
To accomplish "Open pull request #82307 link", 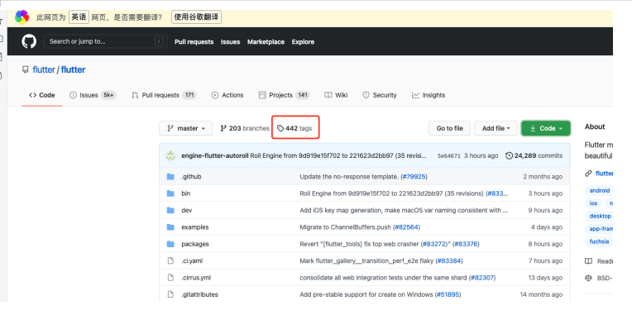I will [x=482, y=278].
